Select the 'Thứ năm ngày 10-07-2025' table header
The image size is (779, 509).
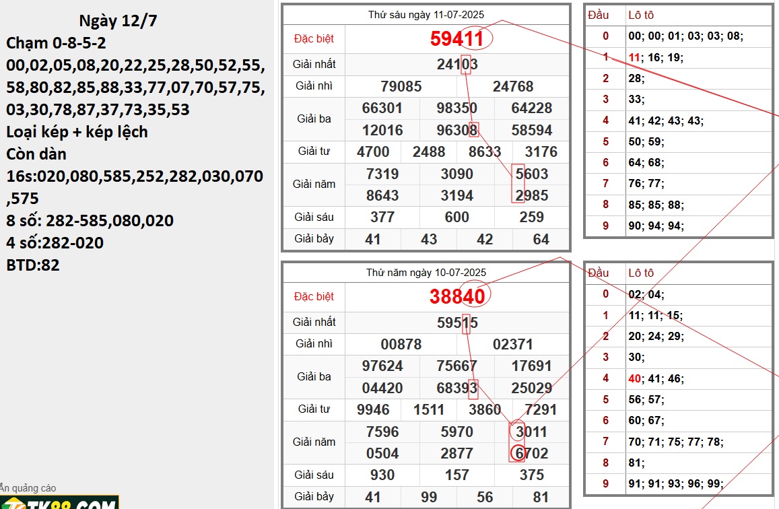(x=426, y=273)
